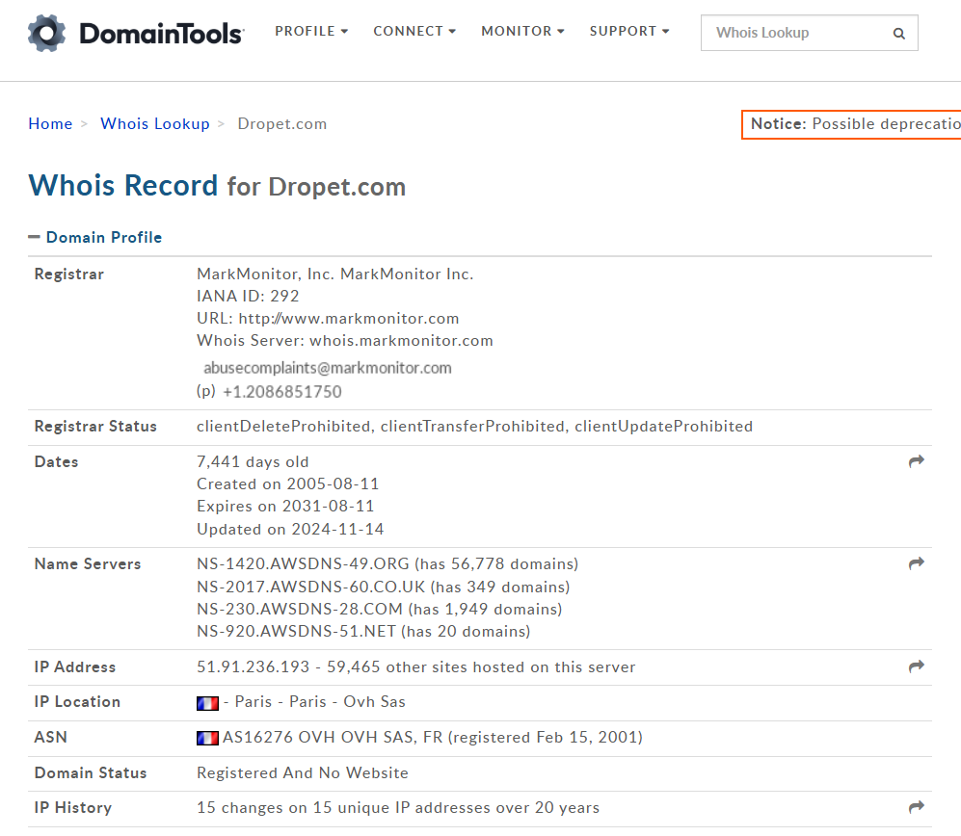
Task: Click Registered And No Website status
Action: click(302, 773)
